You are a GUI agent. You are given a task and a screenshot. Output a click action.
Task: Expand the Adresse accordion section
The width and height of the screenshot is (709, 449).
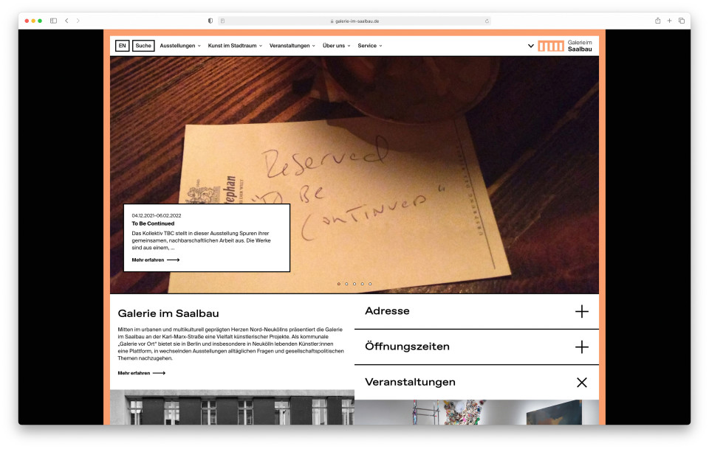coord(583,311)
